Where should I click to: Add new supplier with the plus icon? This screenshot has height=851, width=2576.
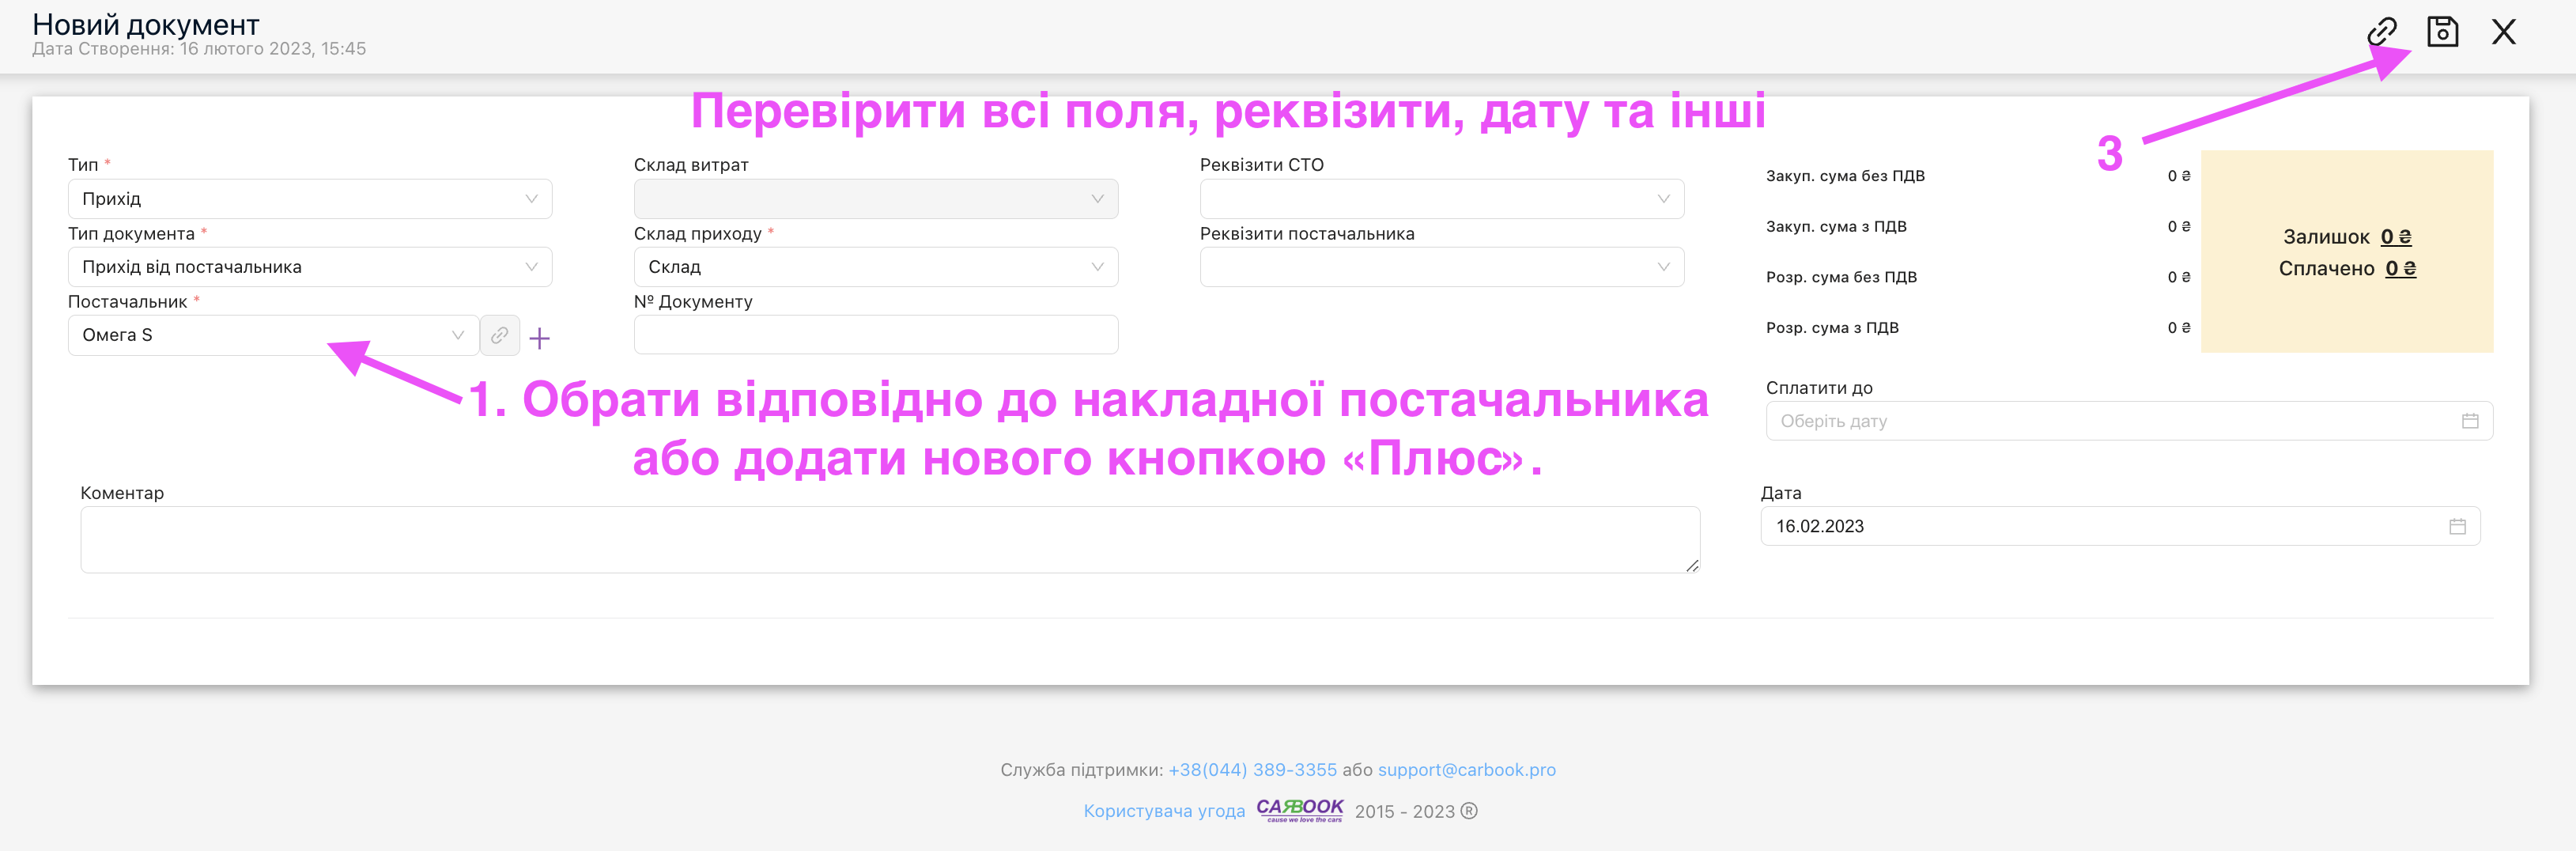click(x=539, y=338)
